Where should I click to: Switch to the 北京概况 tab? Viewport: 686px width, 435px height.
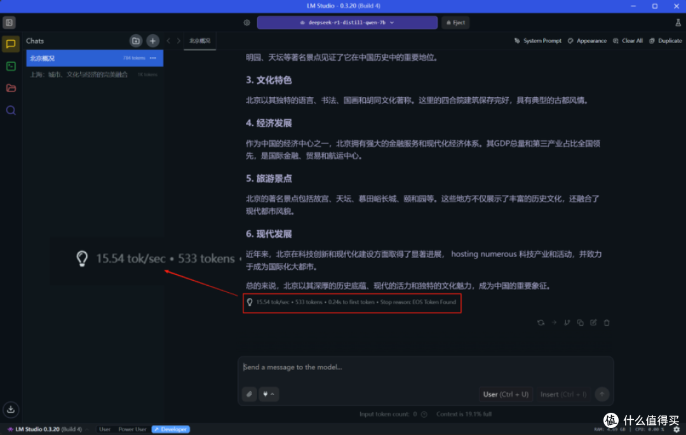[x=200, y=41]
